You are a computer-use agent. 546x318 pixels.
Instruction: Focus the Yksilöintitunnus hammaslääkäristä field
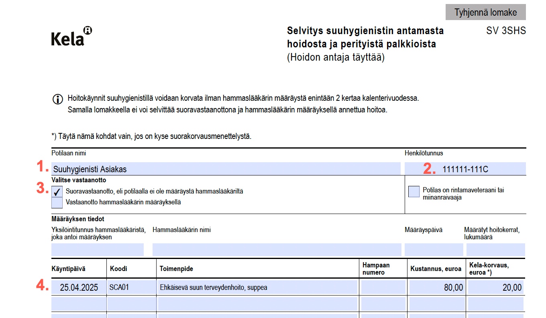pos(97,250)
